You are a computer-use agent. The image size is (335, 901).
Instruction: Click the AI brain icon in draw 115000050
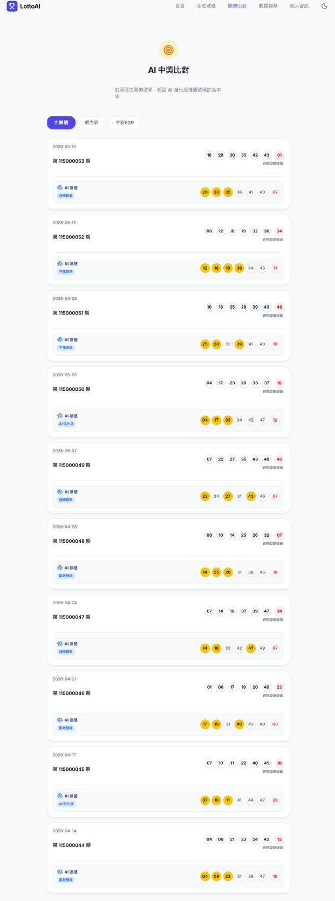[60, 416]
